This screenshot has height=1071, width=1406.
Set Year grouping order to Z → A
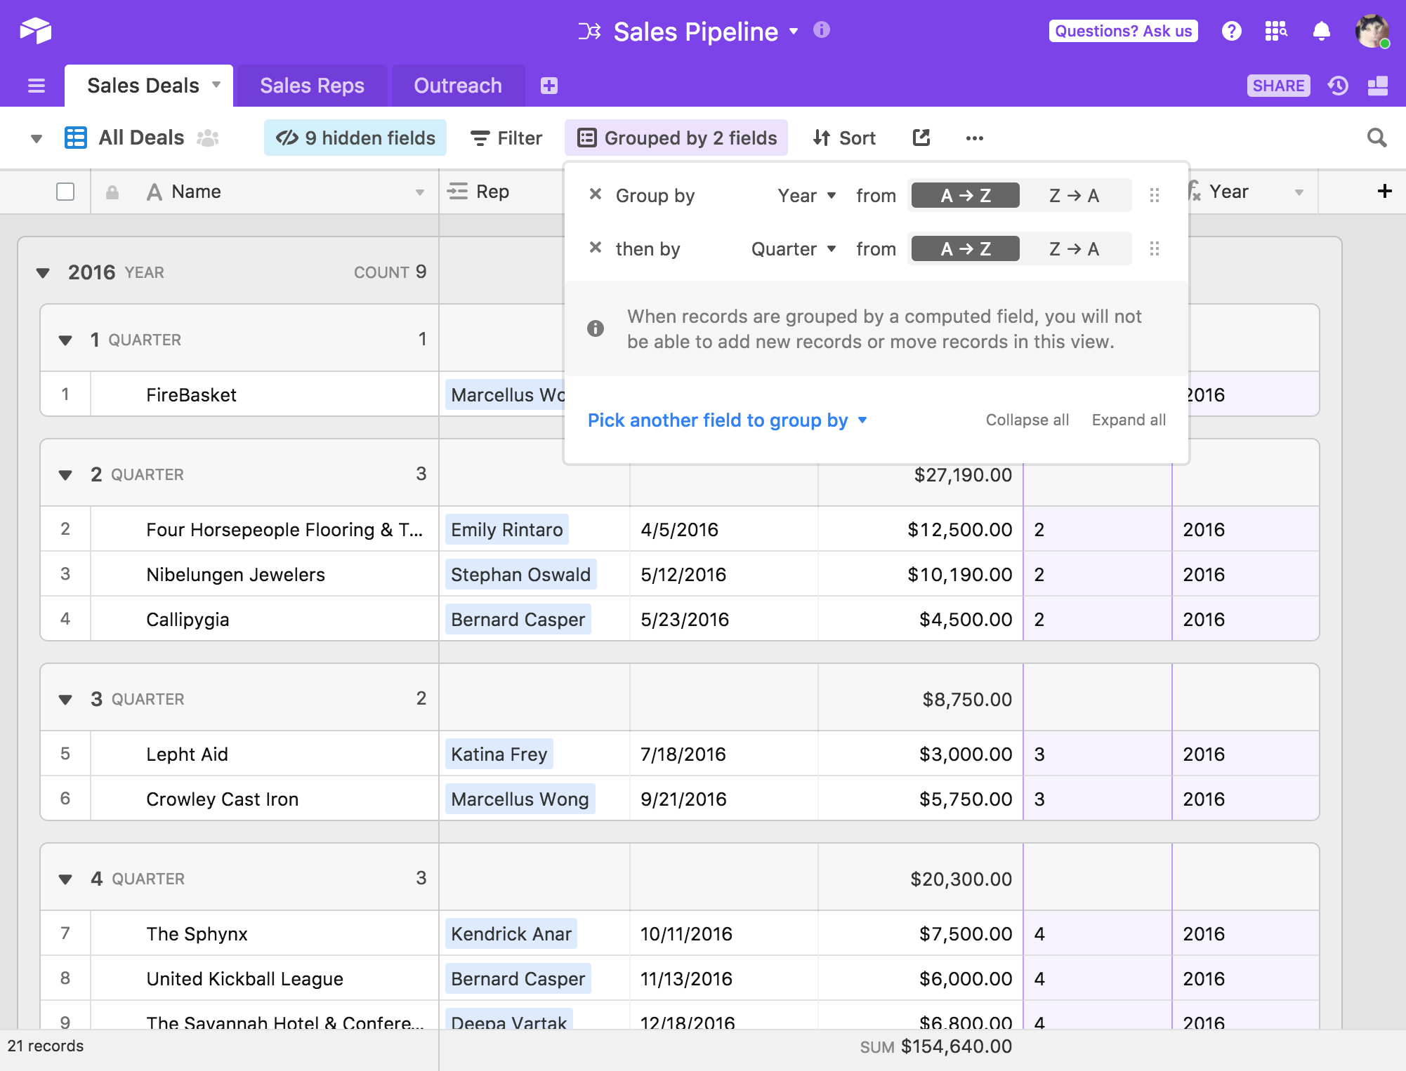1075,195
